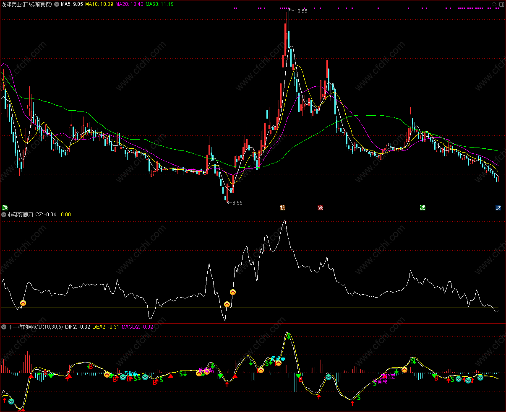The image size is (506, 412).
Task: Toggle the side panel icon at top right
Action: [x=501, y=4]
